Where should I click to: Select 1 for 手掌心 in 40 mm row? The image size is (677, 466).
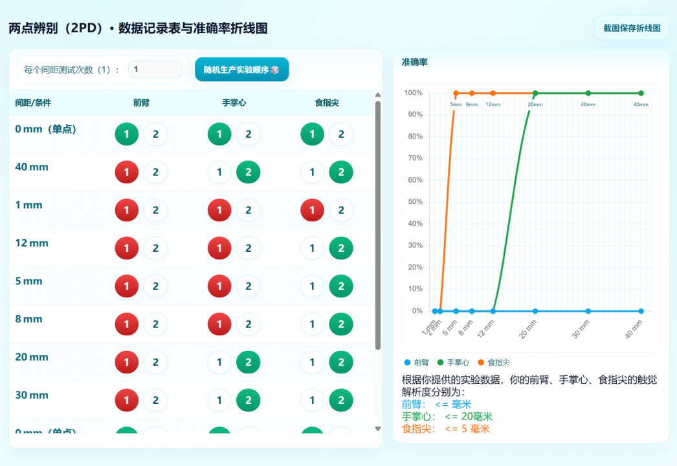pos(219,172)
